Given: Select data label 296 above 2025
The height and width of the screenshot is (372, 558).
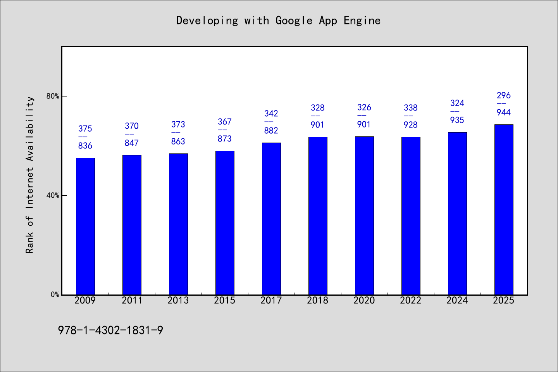Looking at the screenshot, I should (504, 95).
